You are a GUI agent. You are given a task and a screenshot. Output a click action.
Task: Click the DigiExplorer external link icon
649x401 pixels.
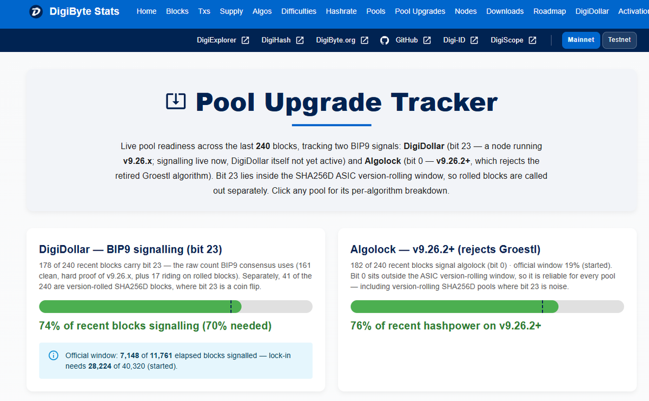[246, 40]
